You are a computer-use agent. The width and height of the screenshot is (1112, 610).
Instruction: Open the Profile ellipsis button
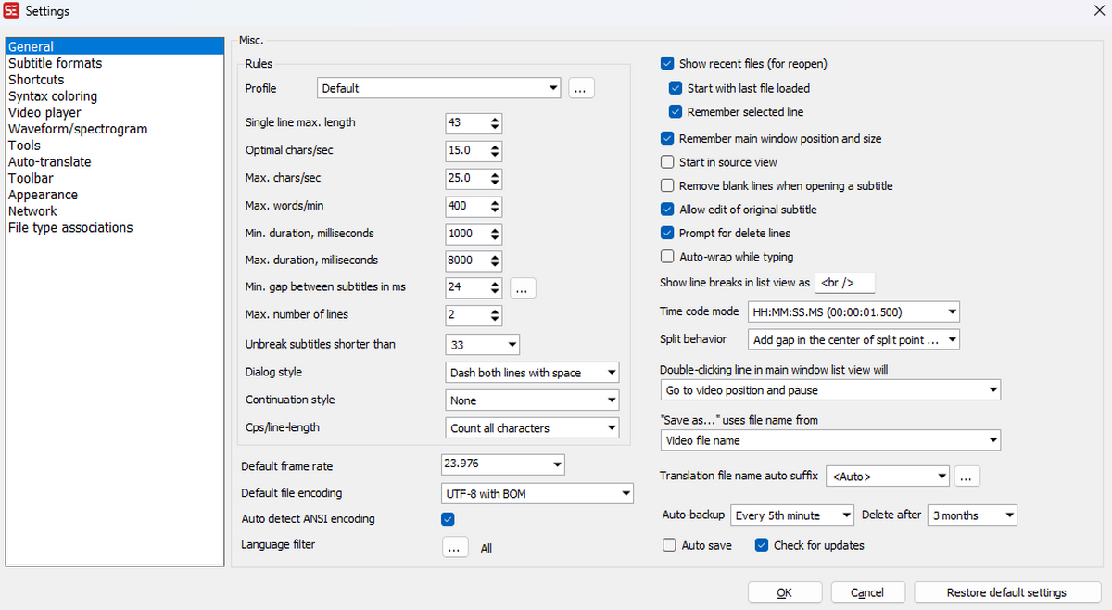click(581, 89)
